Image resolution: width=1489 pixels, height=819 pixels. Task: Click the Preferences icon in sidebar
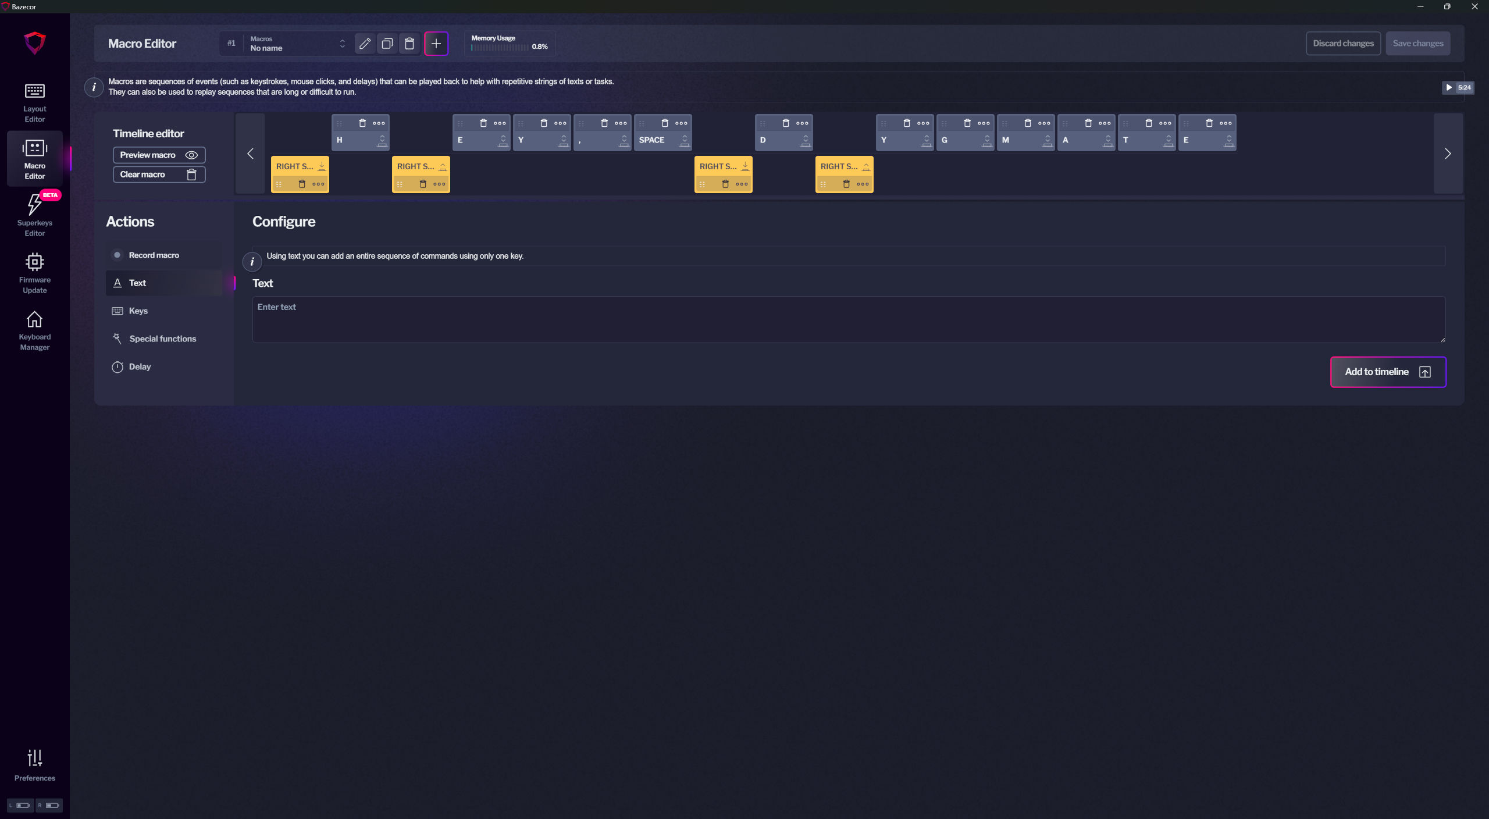33,757
